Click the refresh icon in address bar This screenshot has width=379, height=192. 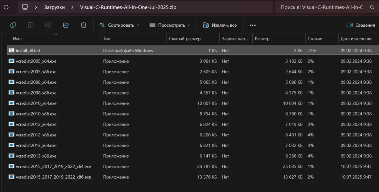tap(6, 7)
